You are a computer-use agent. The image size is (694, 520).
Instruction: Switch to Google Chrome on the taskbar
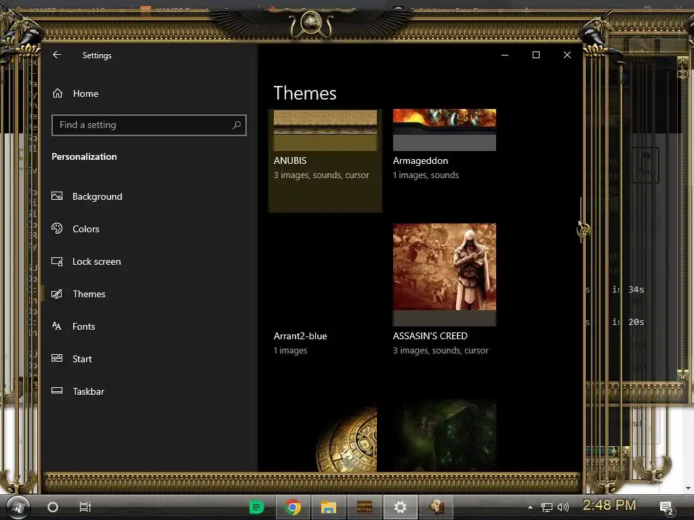(x=293, y=507)
